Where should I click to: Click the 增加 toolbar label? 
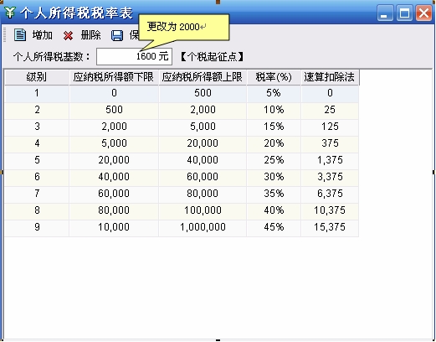[43, 35]
